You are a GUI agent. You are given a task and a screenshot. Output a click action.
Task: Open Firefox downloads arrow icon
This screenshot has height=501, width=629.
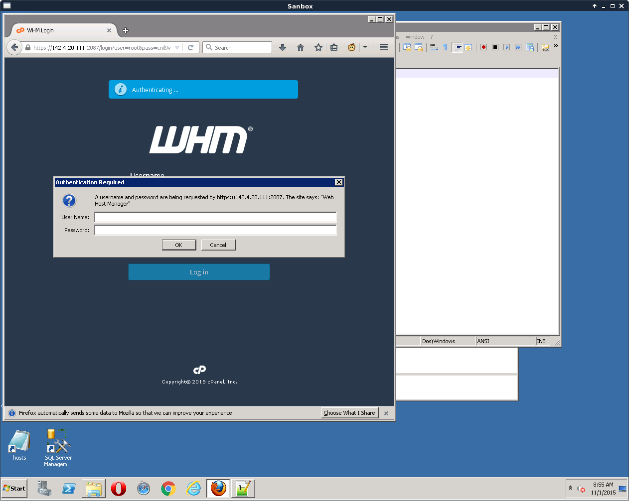click(283, 47)
